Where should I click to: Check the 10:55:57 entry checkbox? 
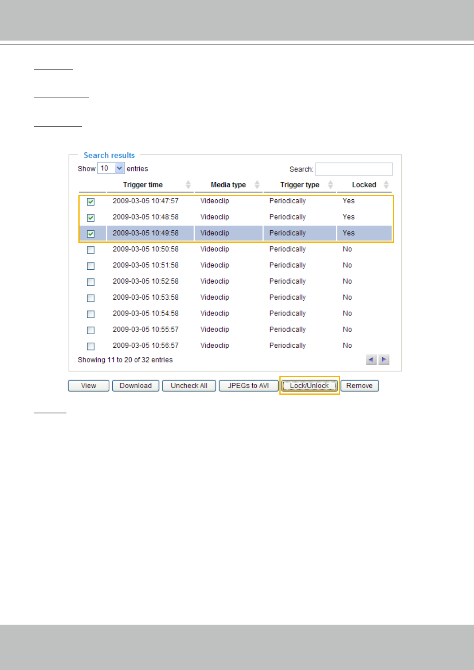point(91,330)
